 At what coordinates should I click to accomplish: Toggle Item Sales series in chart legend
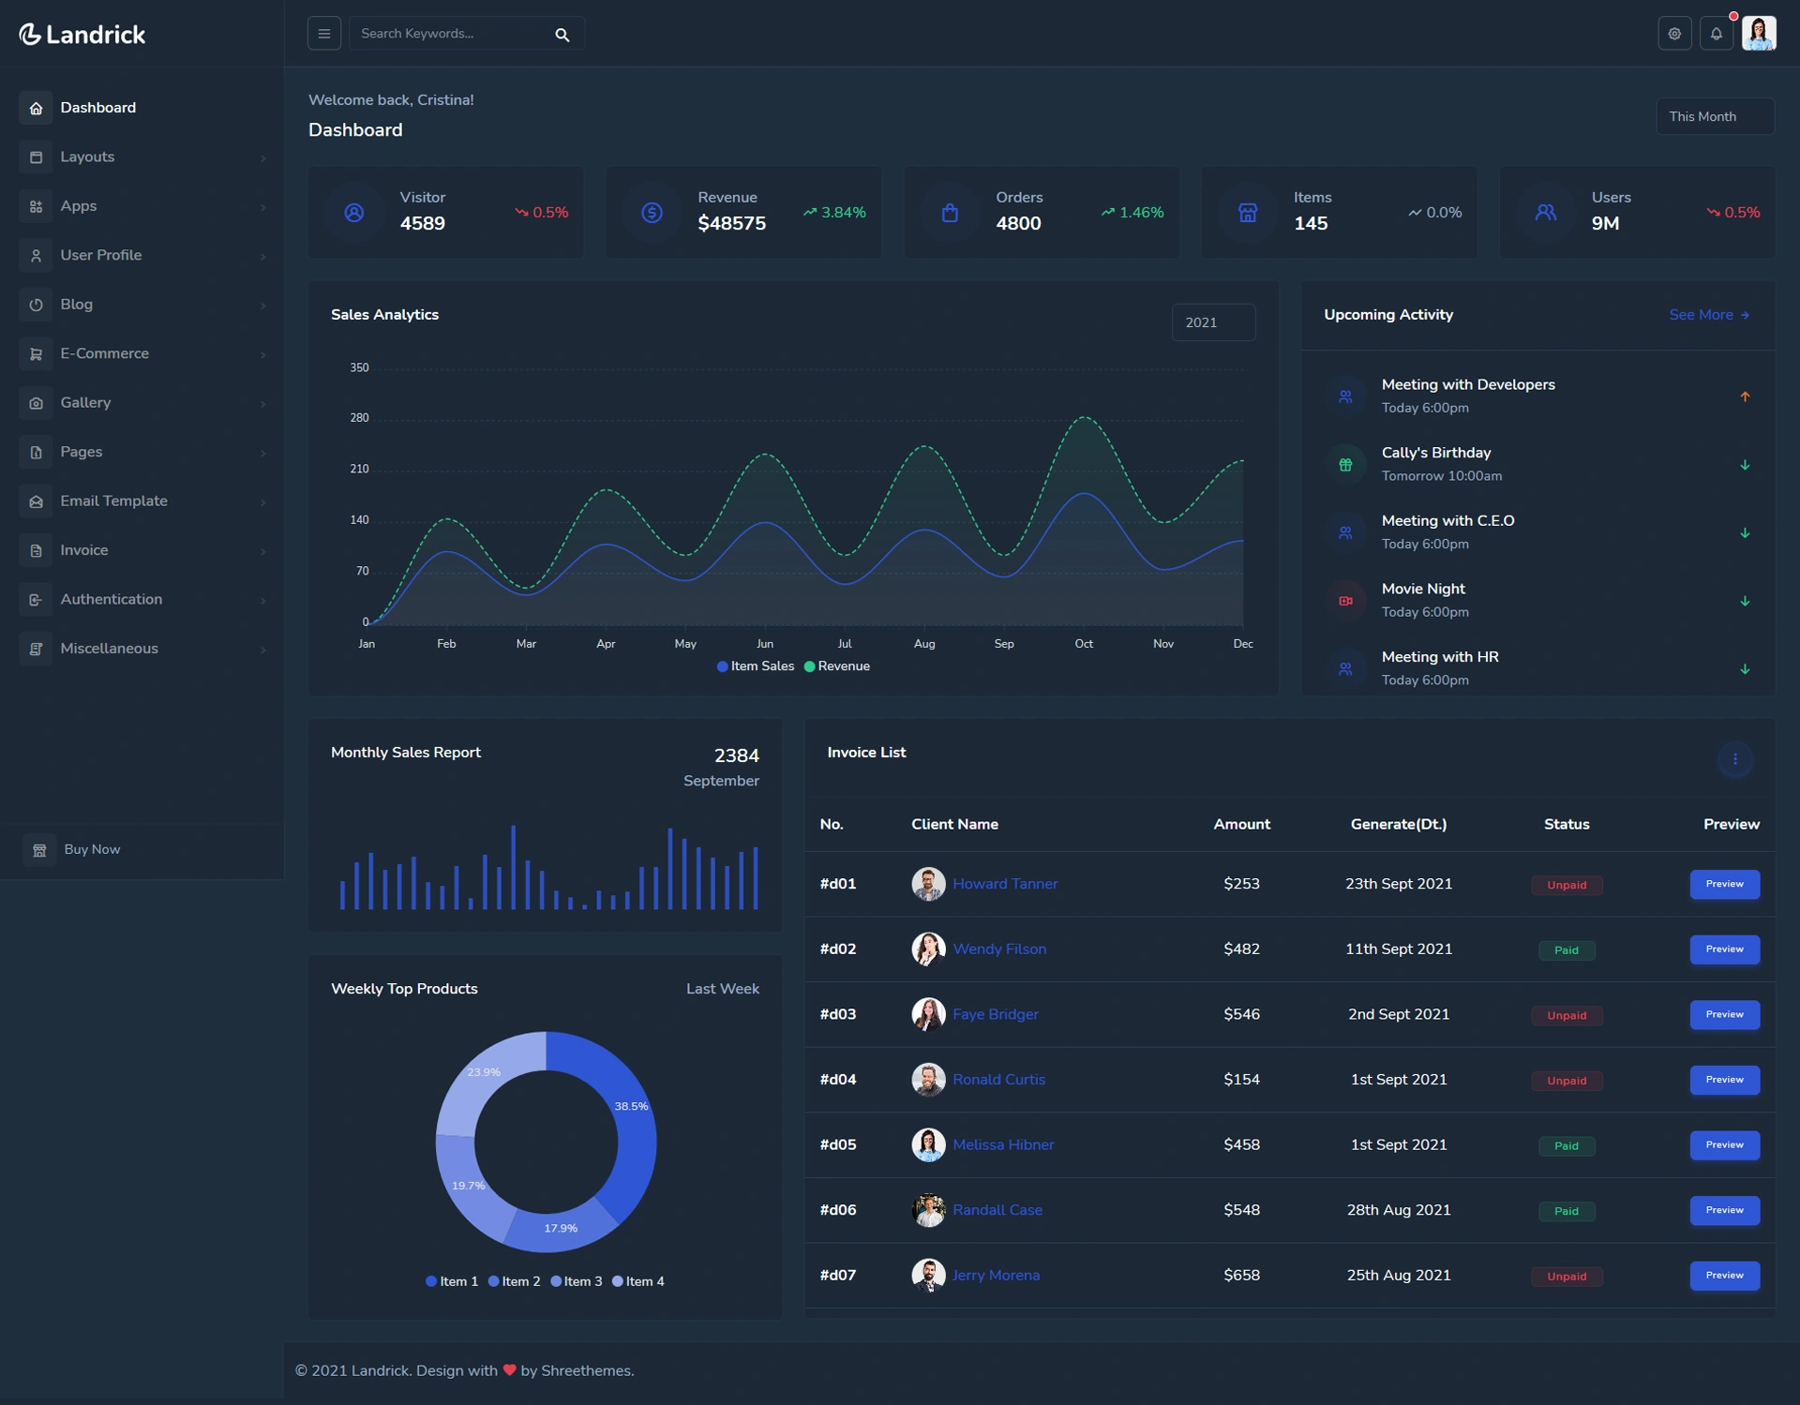756,666
